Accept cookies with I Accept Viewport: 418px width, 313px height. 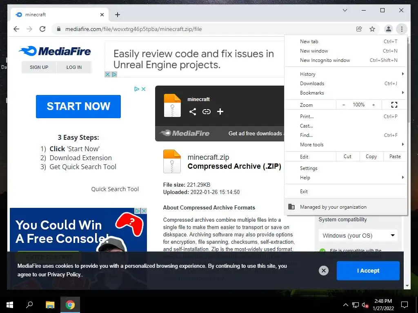(x=368, y=271)
